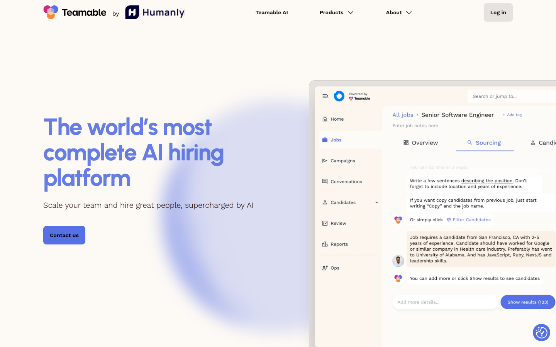Click Senior Software Engineer title

click(458, 115)
